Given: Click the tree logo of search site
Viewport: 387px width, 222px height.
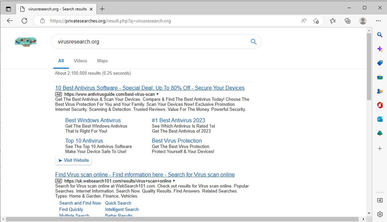Looking at the screenshot, I should pos(25,42).
